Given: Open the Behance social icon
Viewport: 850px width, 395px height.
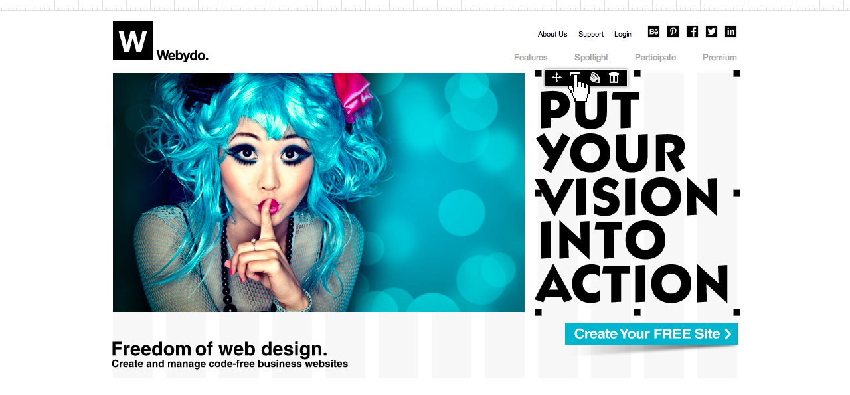Looking at the screenshot, I should (653, 32).
